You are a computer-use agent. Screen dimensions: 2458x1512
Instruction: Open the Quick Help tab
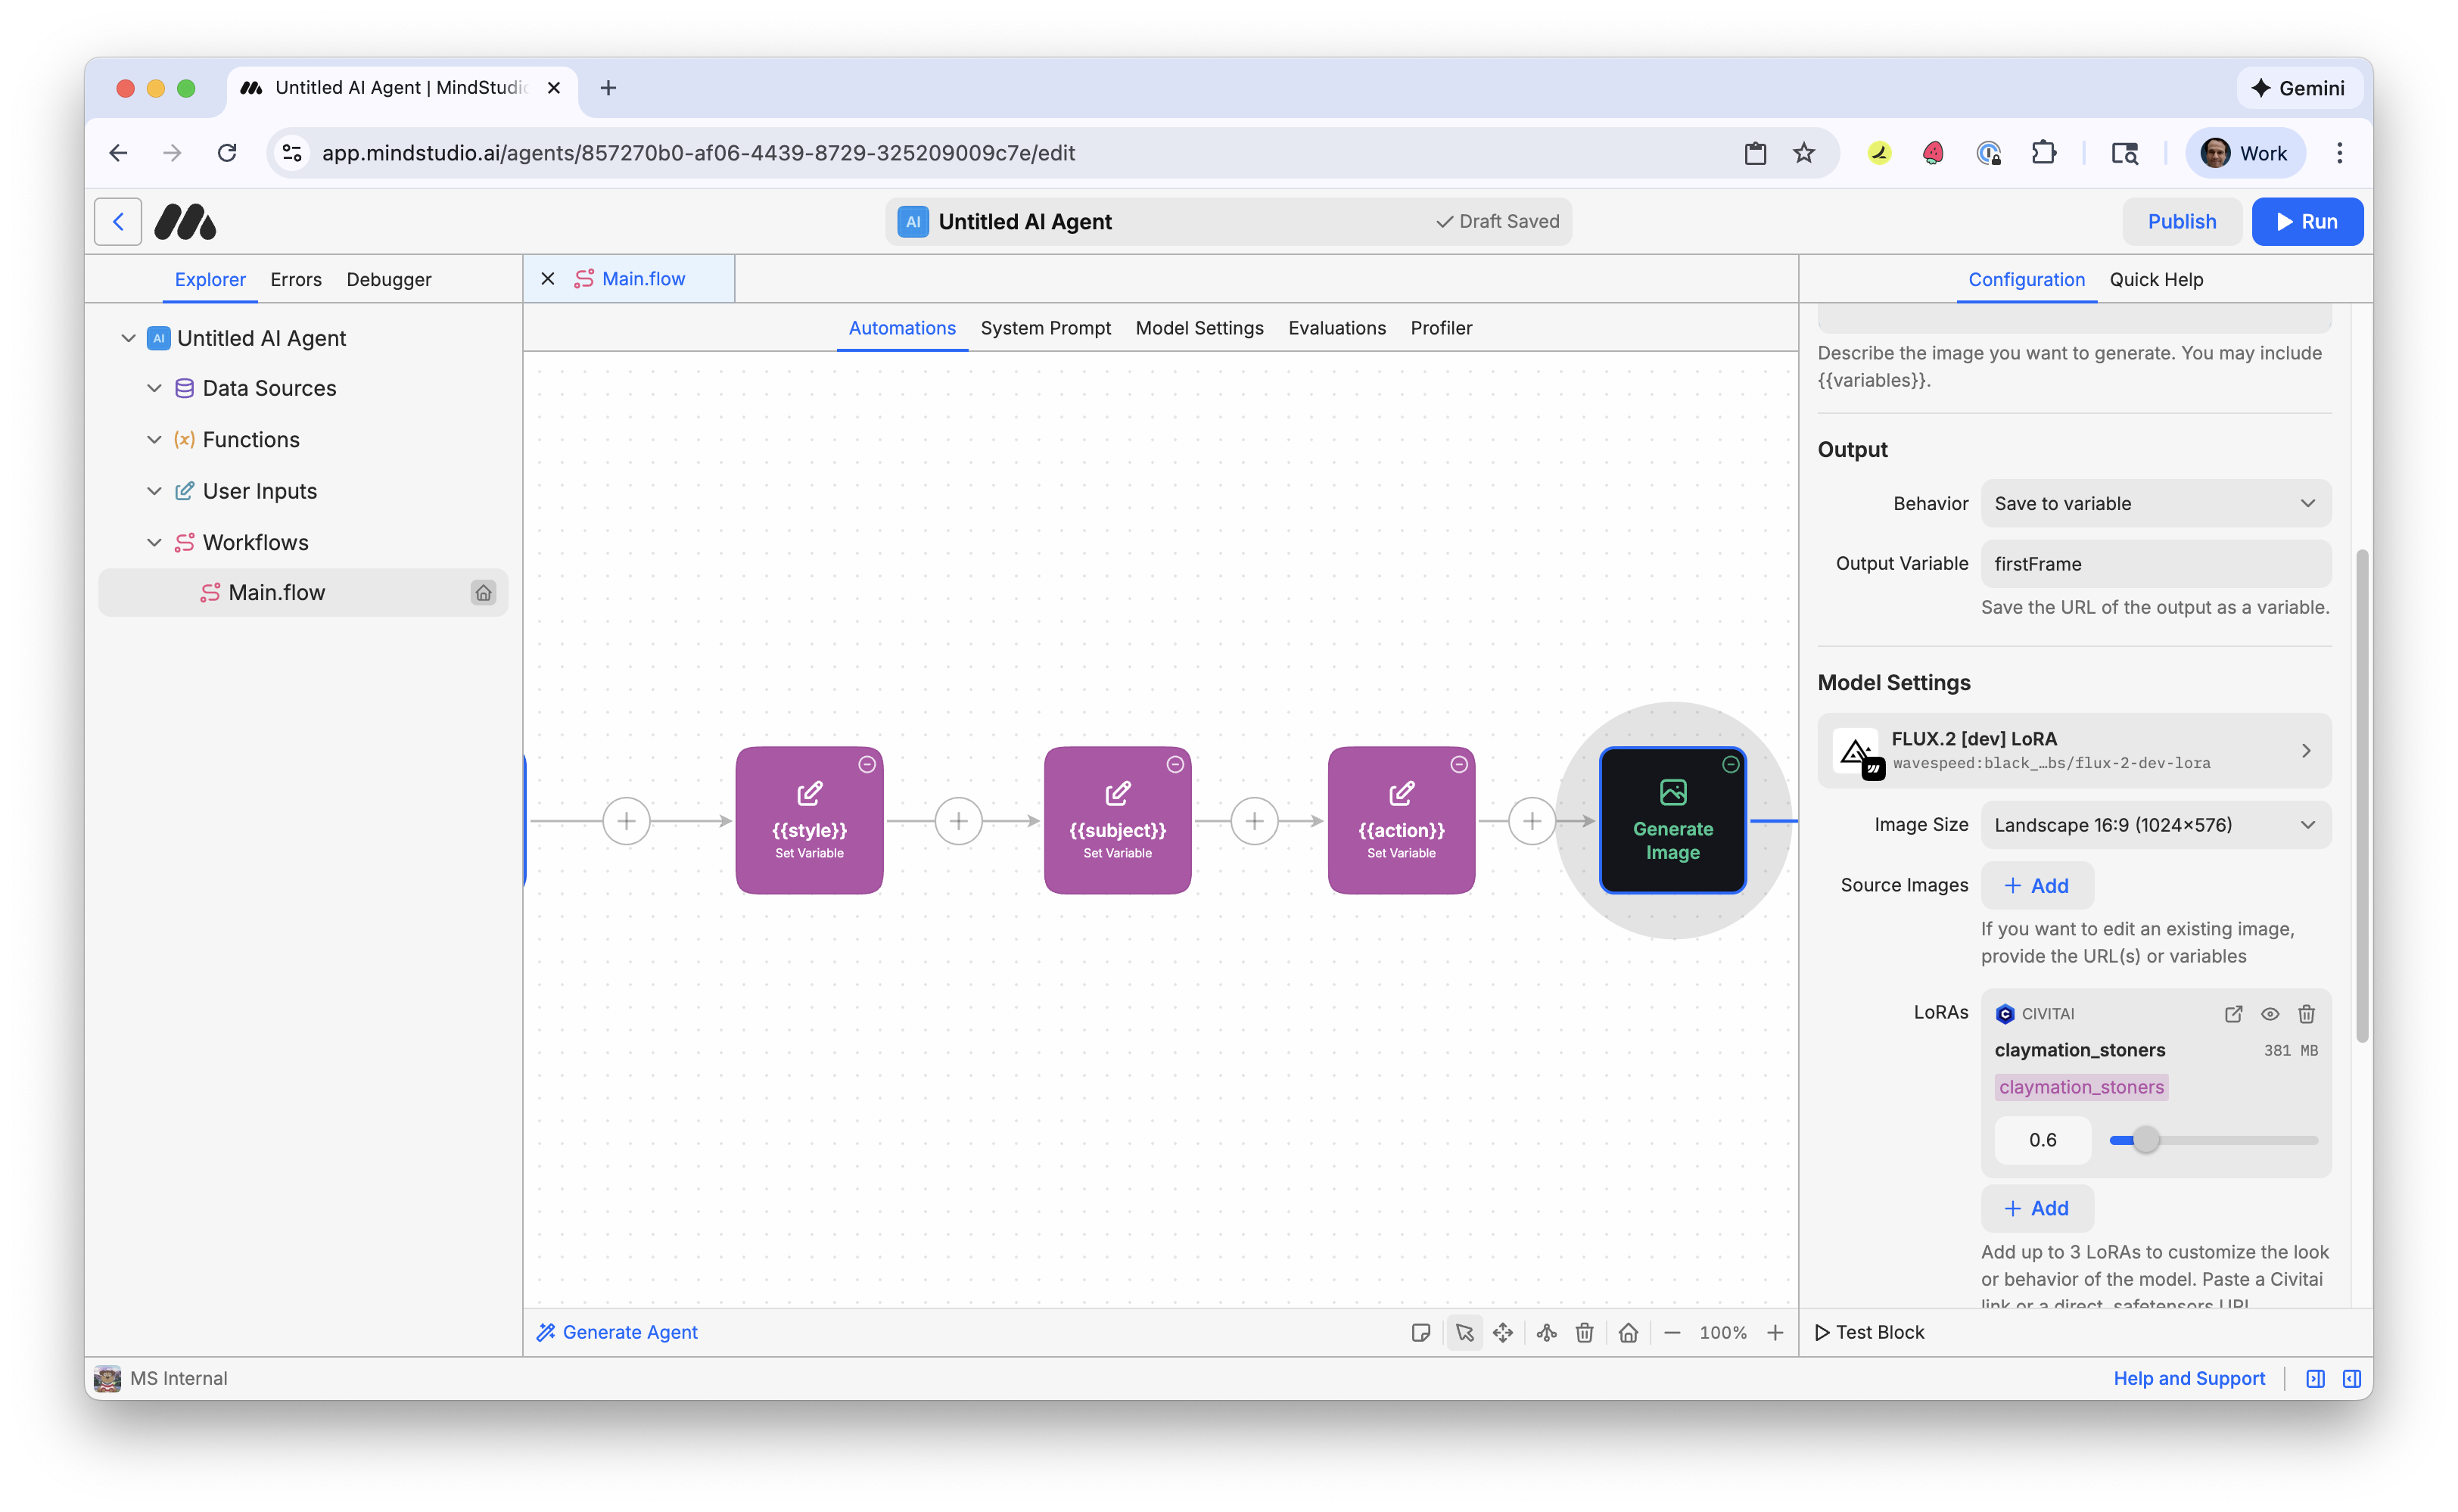(x=2156, y=280)
